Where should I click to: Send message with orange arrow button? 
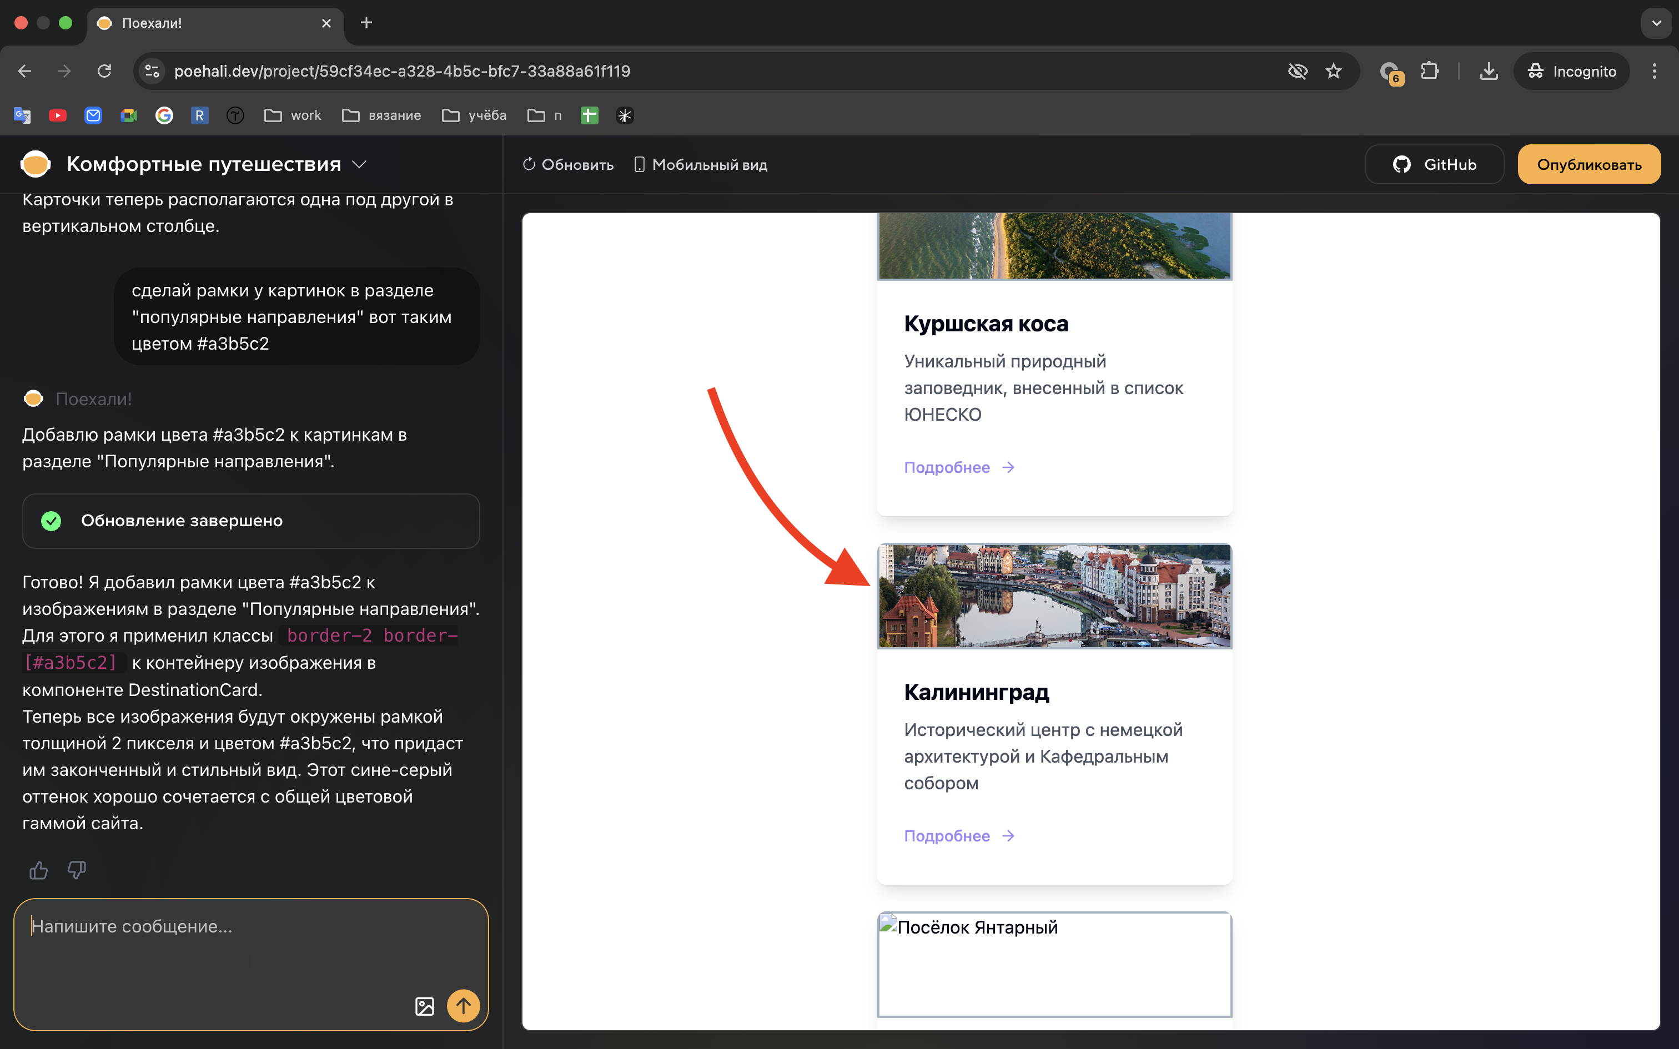pos(463,1006)
